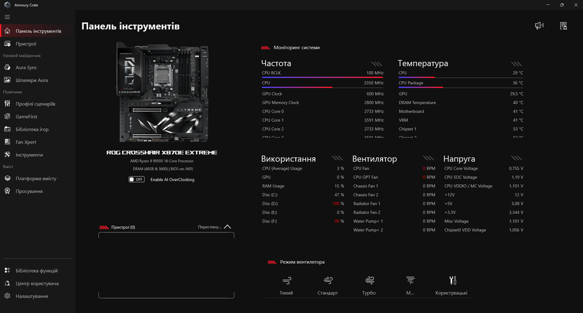This screenshot has width=583, height=313.
Task: Click the empty Пристрої device list box
Action: point(166,265)
